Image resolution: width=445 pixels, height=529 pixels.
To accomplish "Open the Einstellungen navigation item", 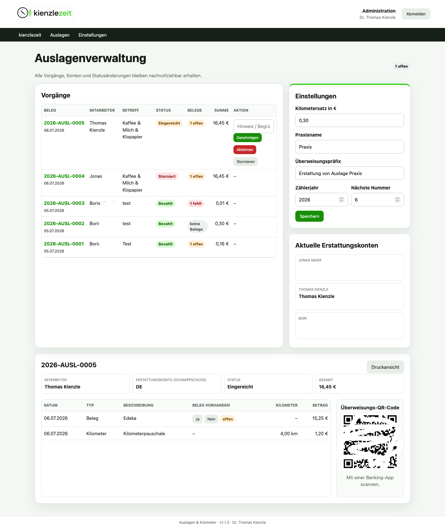I will (92, 35).
